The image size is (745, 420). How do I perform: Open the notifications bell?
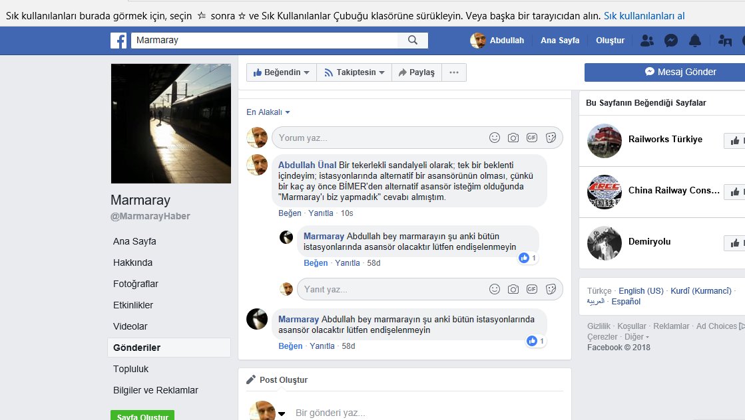(695, 41)
